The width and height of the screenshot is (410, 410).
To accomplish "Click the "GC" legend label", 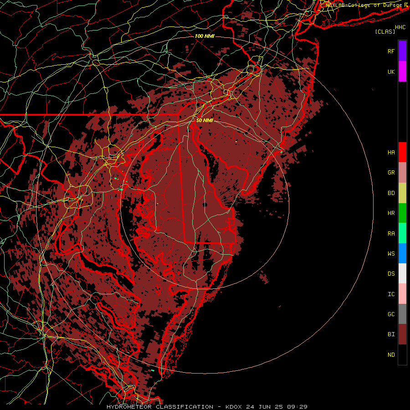I will pyautogui.click(x=391, y=314).
